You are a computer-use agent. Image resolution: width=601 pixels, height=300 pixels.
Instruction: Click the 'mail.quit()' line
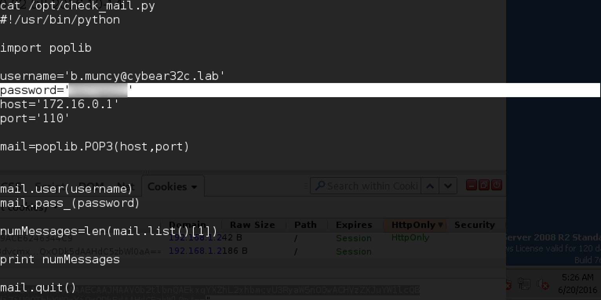coord(38,287)
